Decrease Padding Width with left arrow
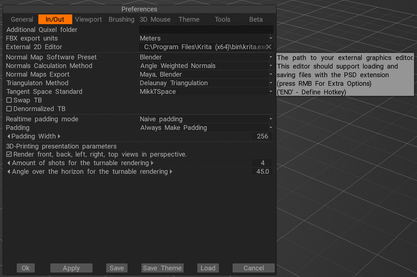 [9, 136]
